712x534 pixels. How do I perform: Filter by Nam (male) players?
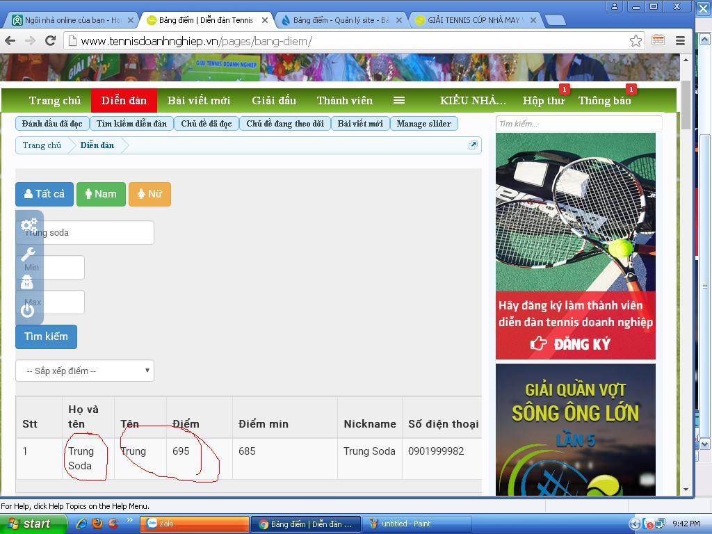click(101, 194)
